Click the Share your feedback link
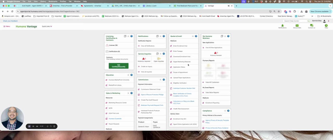This screenshot has height=140, width=333. tap(10, 21)
